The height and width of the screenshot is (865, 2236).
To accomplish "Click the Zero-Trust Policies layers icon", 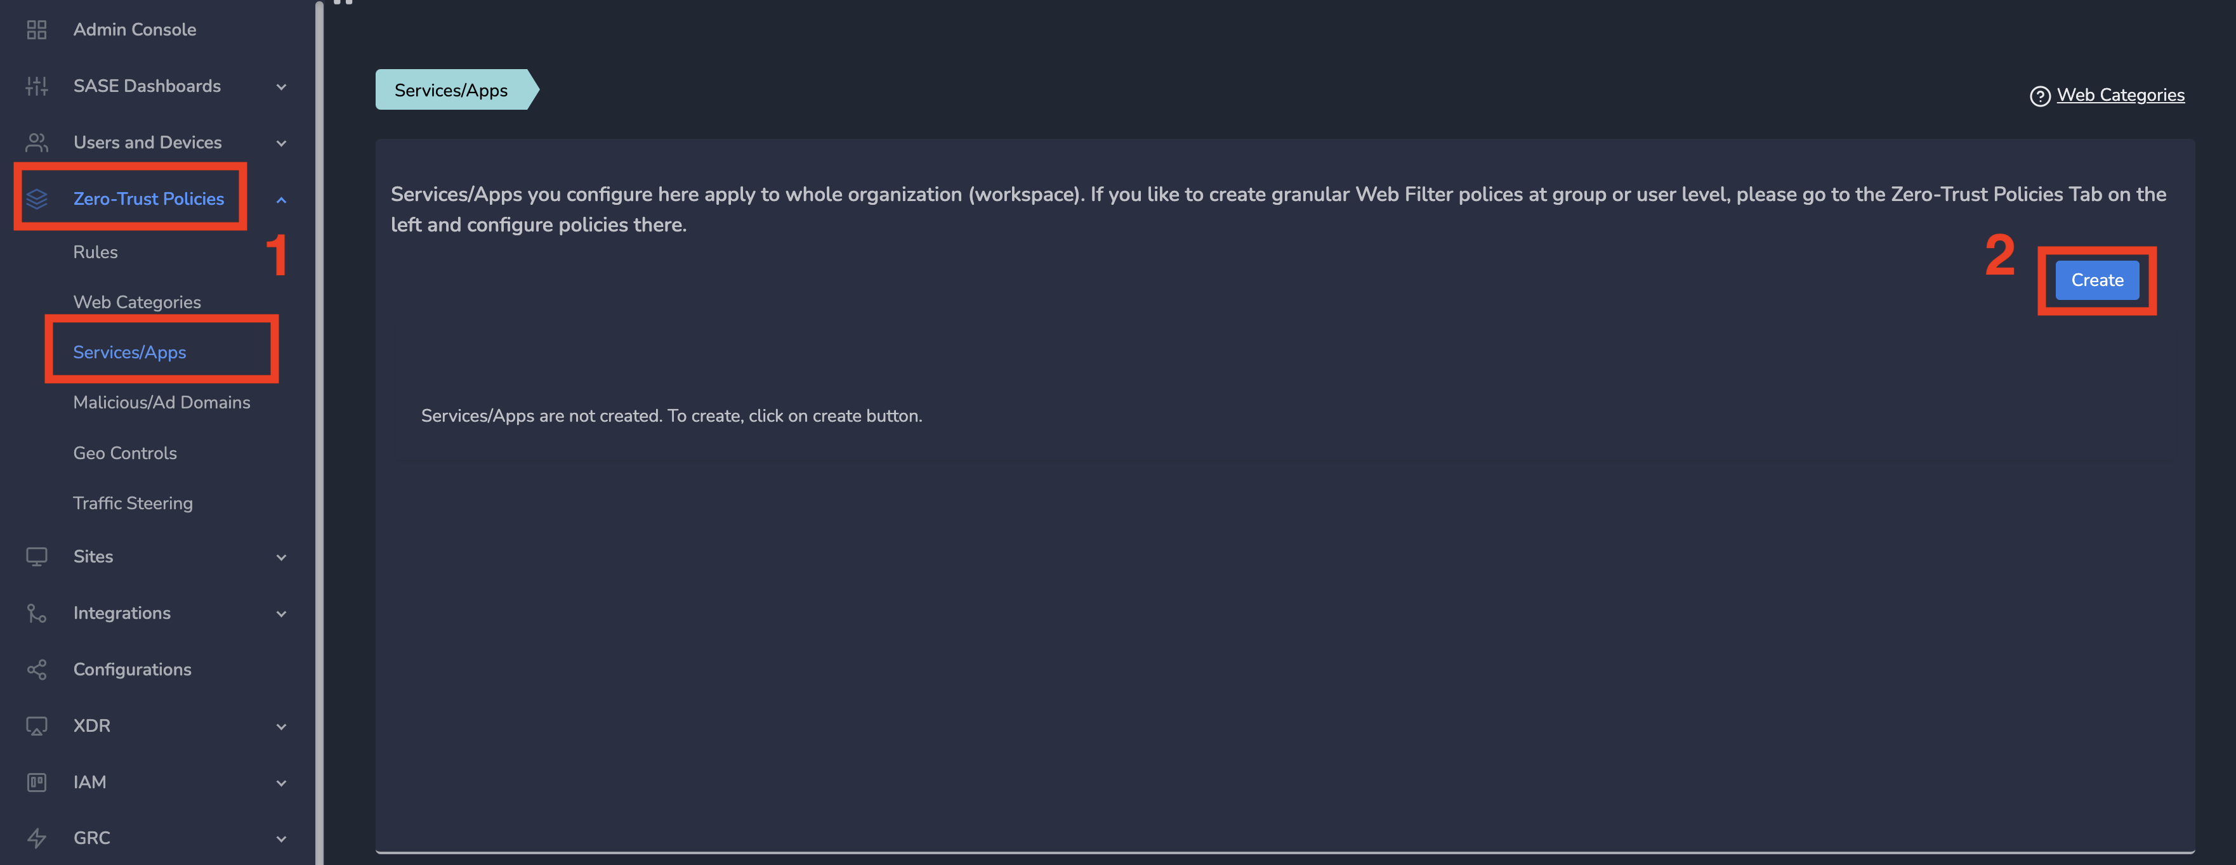I will pyautogui.click(x=36, y=198).
